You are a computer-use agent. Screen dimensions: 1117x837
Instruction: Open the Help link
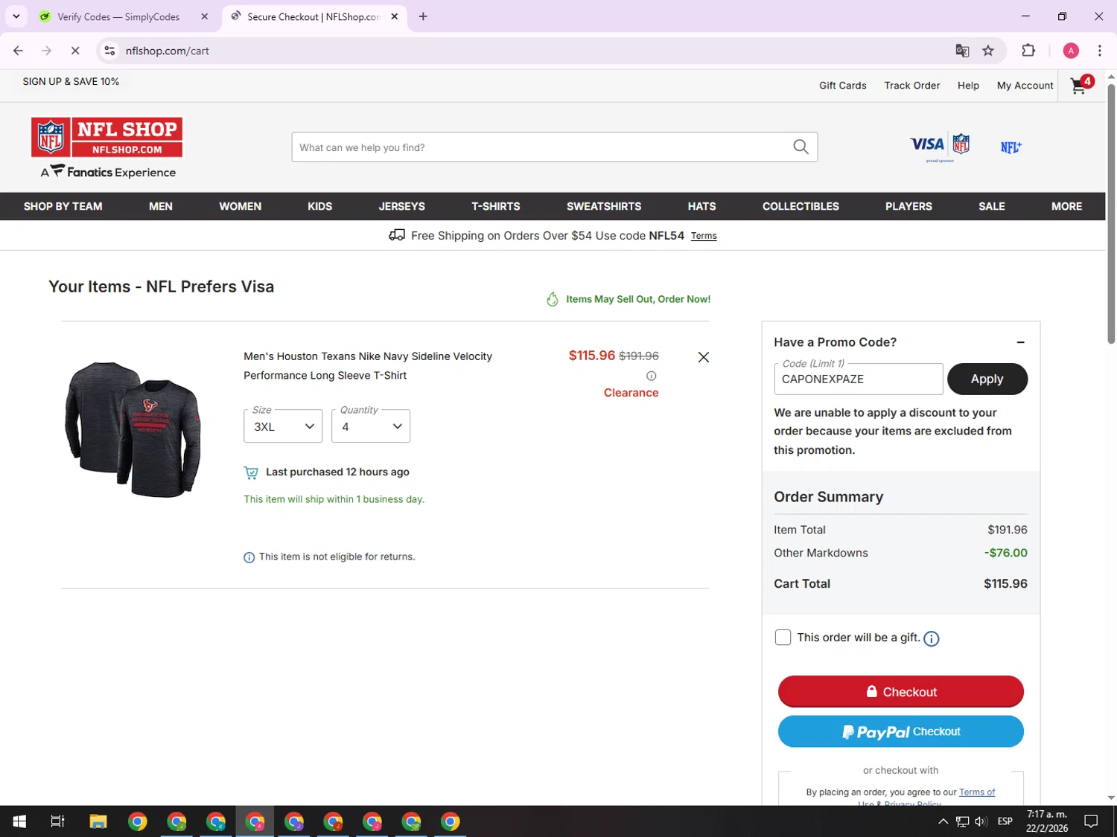click(x=968, y=86)
